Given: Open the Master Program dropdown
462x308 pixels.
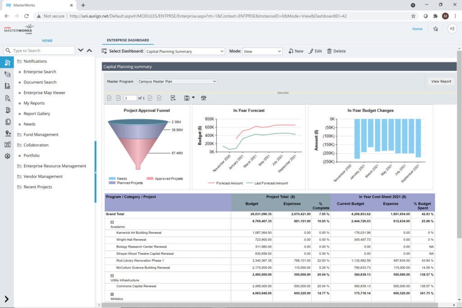Looking at the screenshot, I should pyautogui.click(x=177, y=82).
